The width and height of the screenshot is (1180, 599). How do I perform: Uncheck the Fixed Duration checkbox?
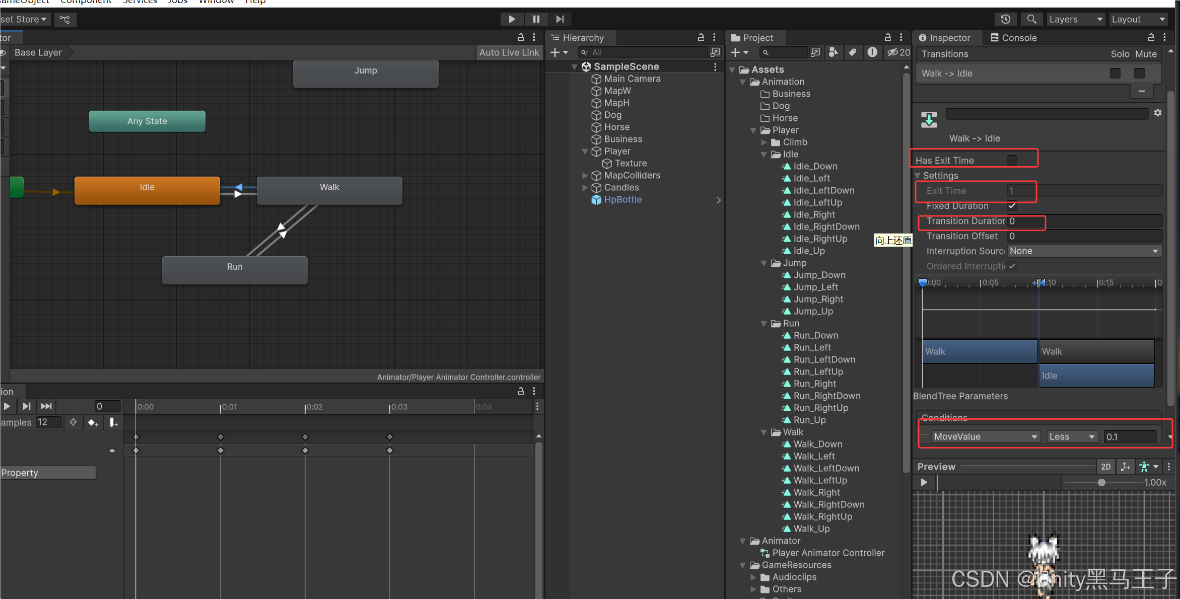click(1012, 206)
